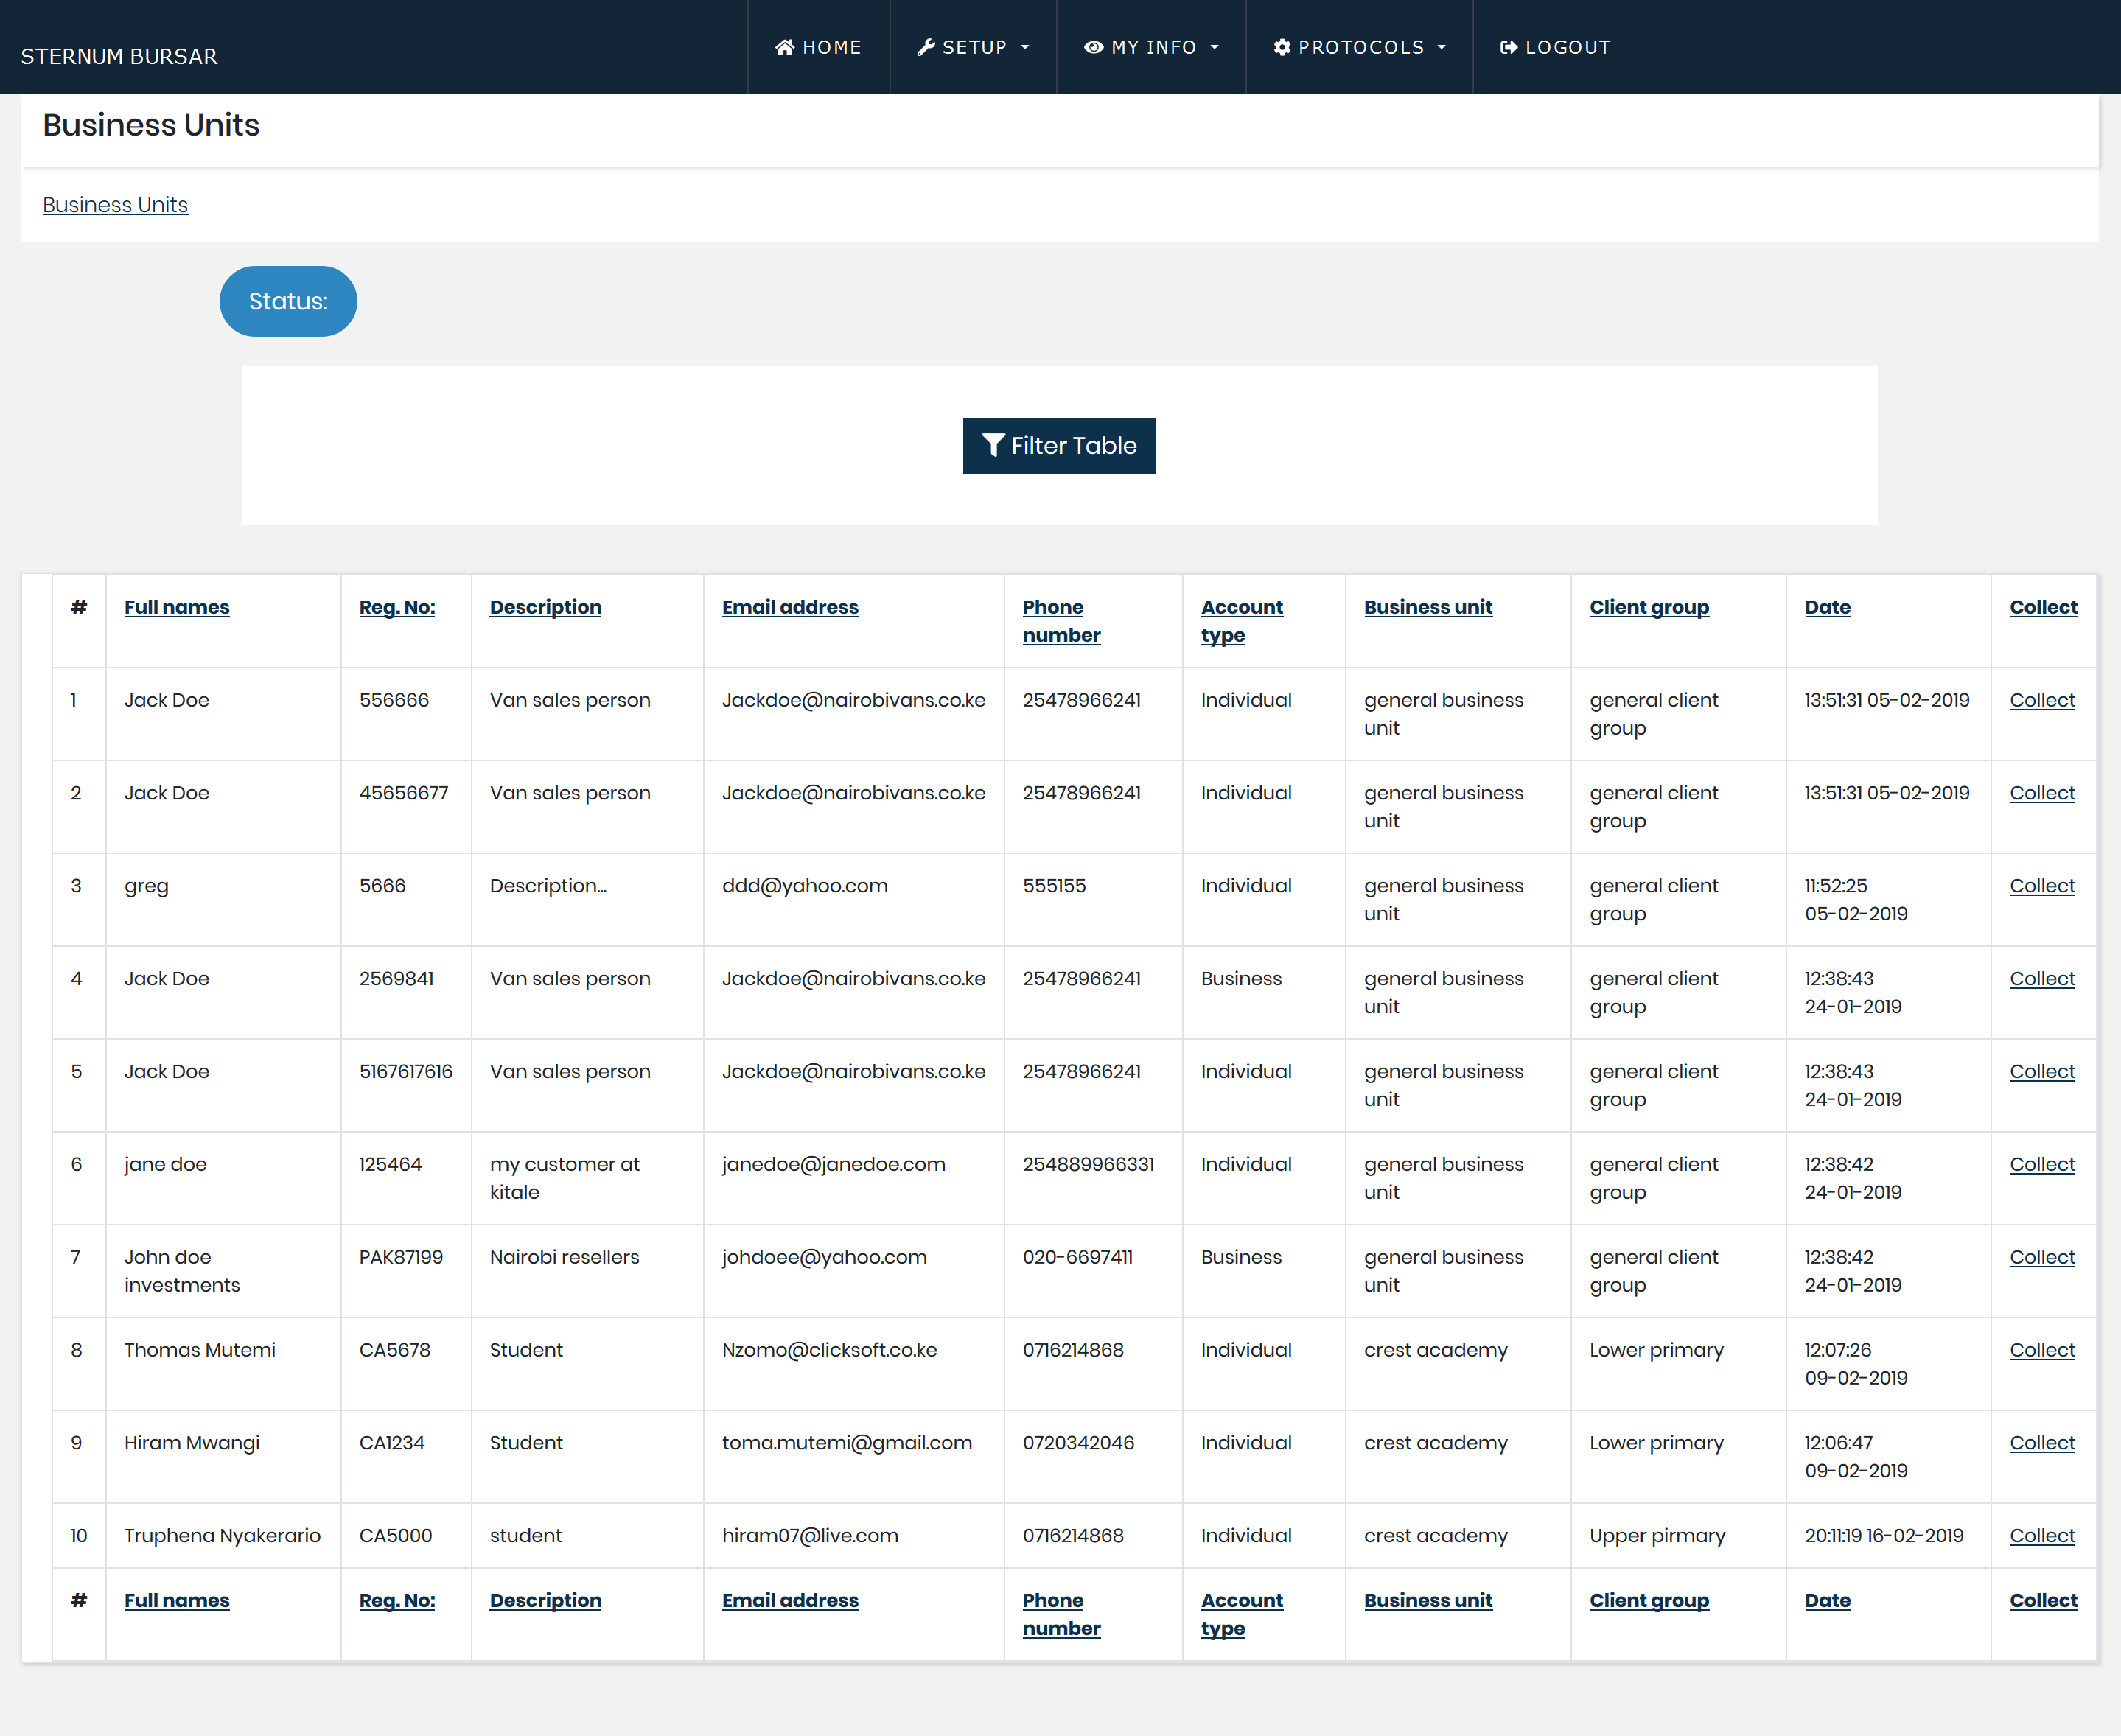
Task: Click the gear icon beside PROTOCOLS
Action: 1282,47
